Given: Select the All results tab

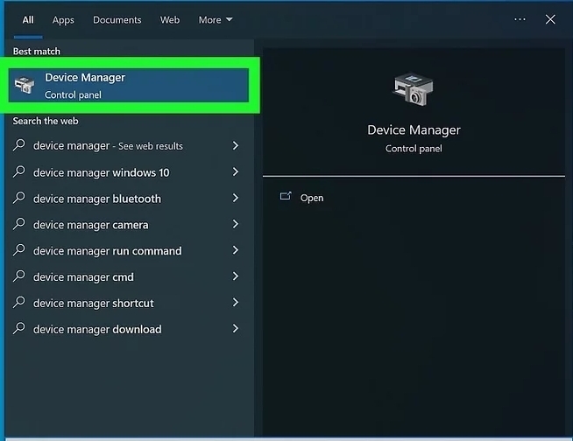Looking at the screenshot, I should click(28, 19).
